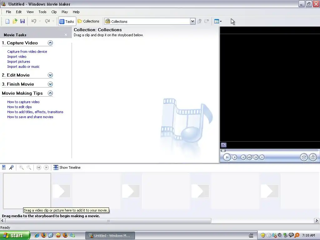
Task: Click the Zoom Timeline In magnifier
Action: pos(21,167)
